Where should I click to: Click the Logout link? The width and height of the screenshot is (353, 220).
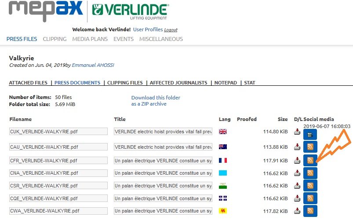[171, 30]
